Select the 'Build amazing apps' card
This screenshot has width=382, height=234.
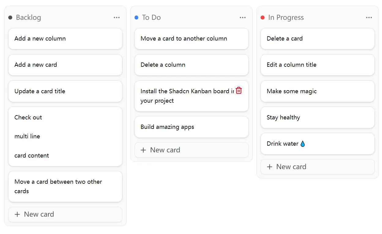(191, 127)
